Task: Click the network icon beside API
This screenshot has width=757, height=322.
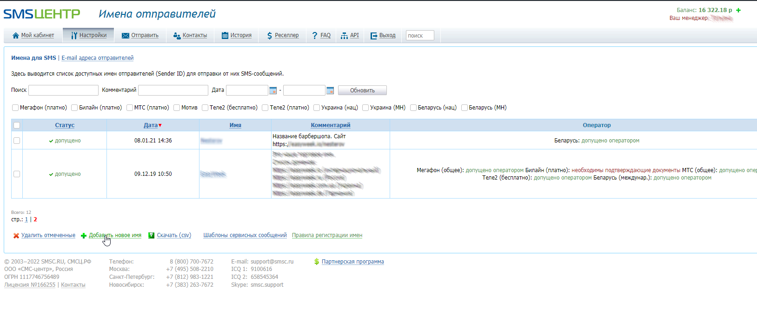Action: click(x=344, y=36)
